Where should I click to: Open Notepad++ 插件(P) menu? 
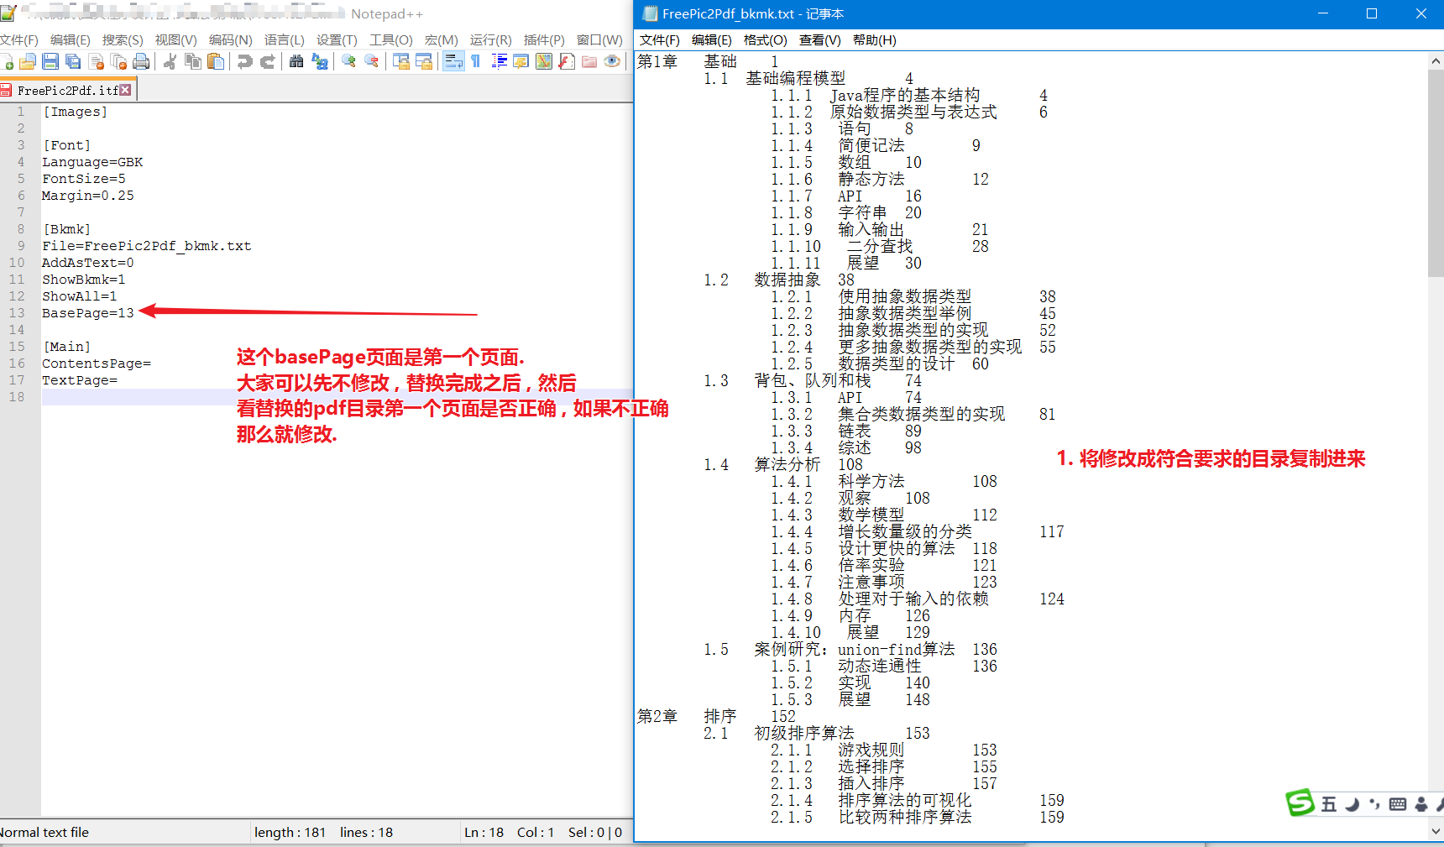(544, 39)
